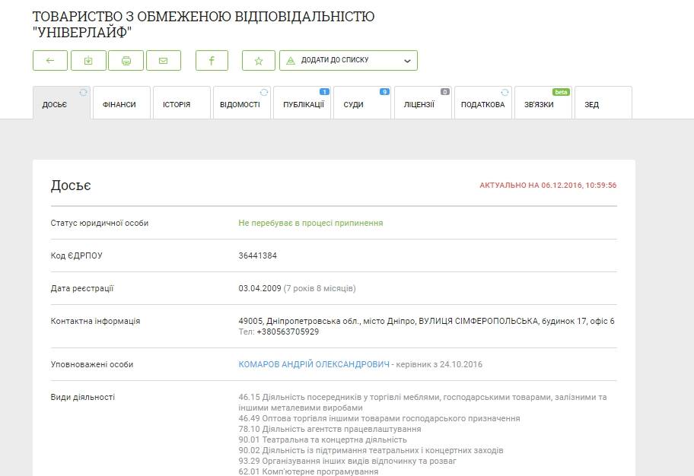
Task: Switch to the Податкова tab
Action: tap(482, 104)
